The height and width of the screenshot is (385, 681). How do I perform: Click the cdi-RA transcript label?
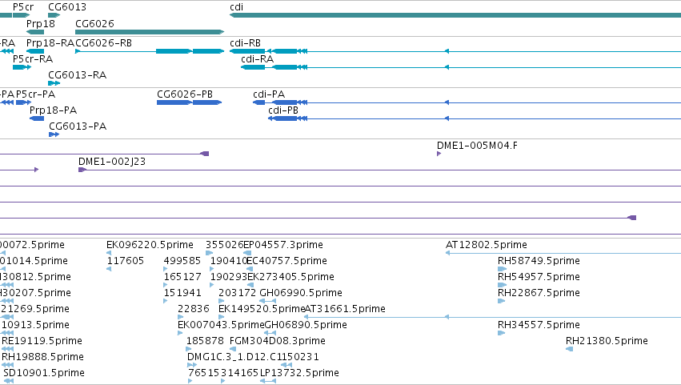(x=258, y=59)
